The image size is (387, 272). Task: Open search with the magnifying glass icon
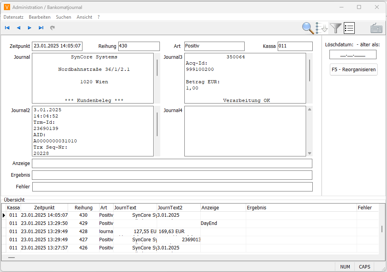point(308,28)
